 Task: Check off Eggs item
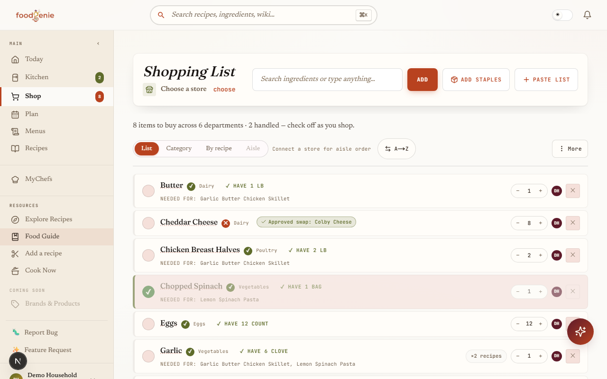click(148, 324)
